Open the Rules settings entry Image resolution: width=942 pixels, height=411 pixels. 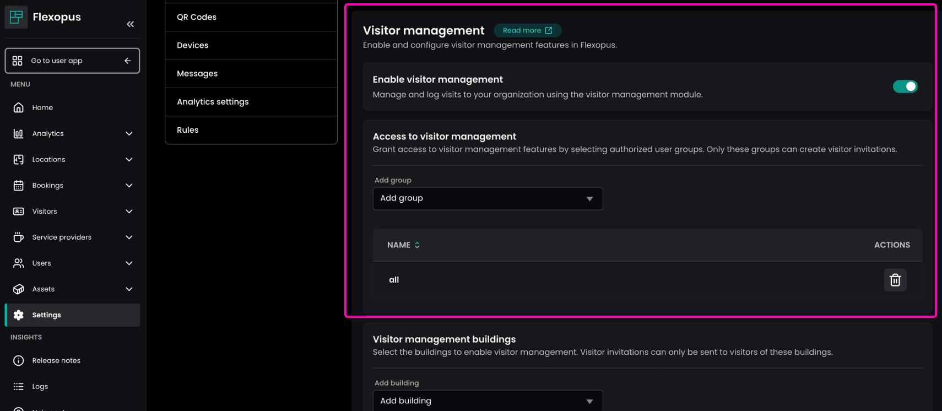coord(251,130)
